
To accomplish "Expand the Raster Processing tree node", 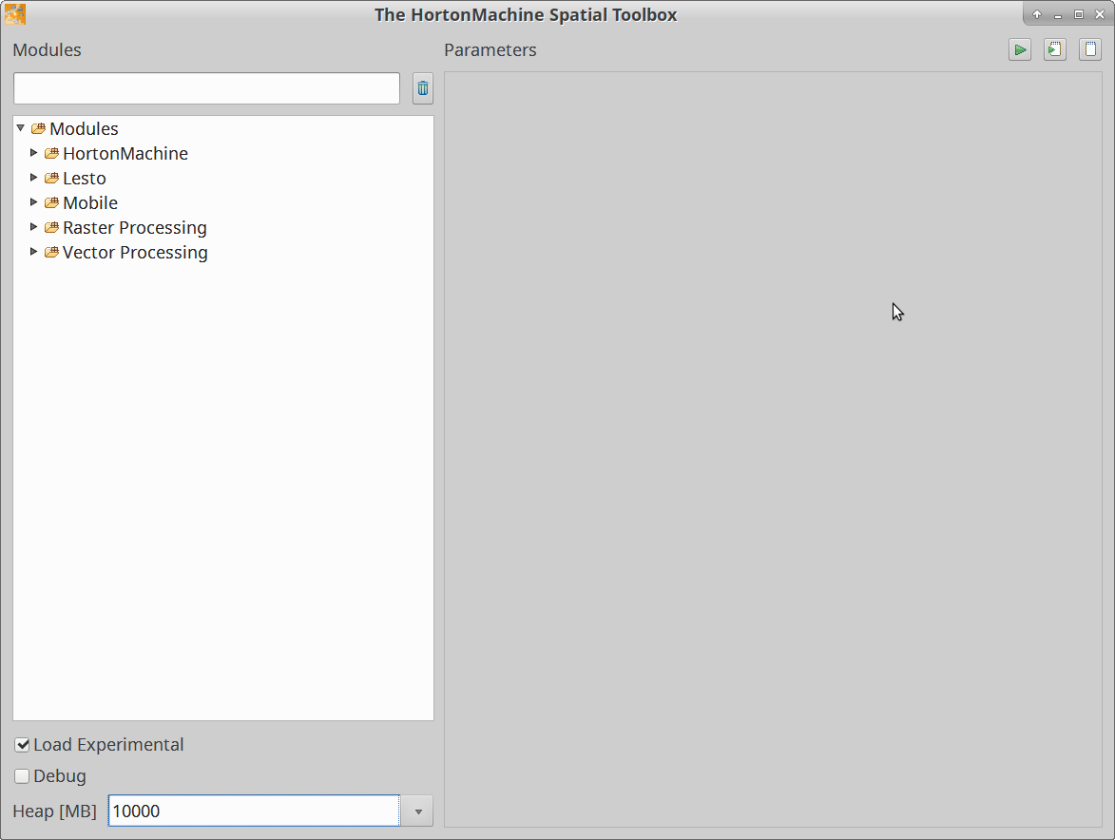I will [33, 227].
